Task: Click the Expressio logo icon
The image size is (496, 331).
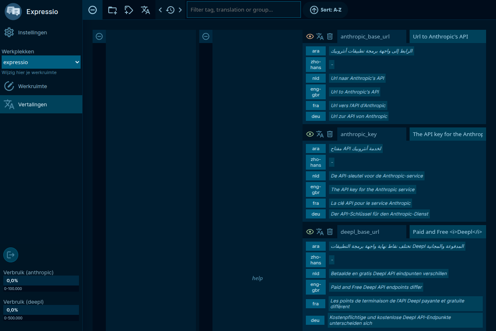Action: (13, 11)
